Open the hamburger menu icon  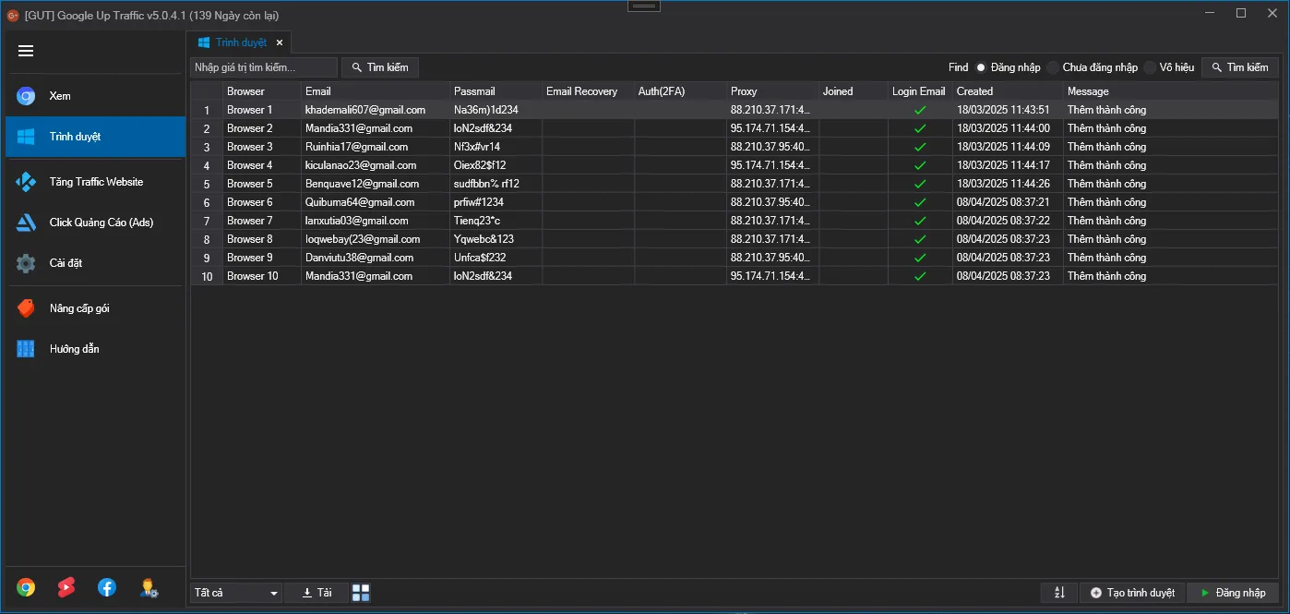tap(26, 51)
